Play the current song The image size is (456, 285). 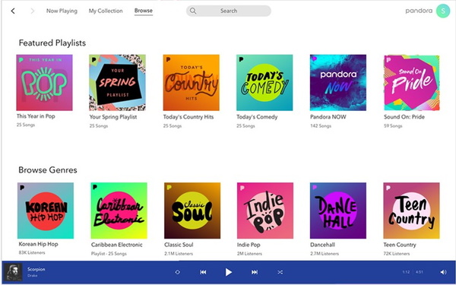point(229,272)
